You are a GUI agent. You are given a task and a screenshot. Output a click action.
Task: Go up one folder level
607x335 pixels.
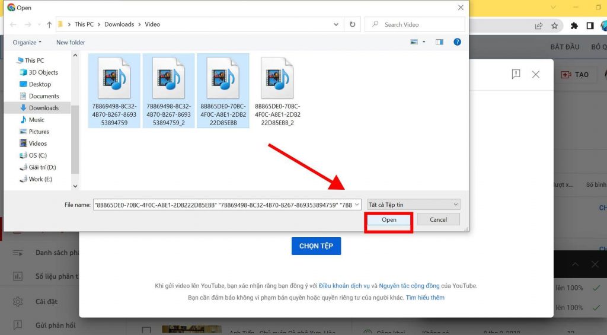pyautogui.click(x=49, y=24)
